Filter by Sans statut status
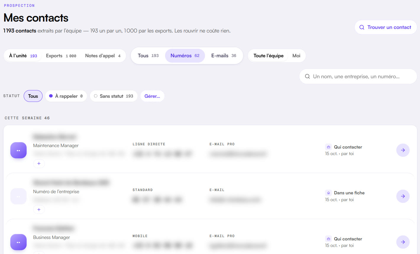420x254 pixels. click(x=114, y=96)
